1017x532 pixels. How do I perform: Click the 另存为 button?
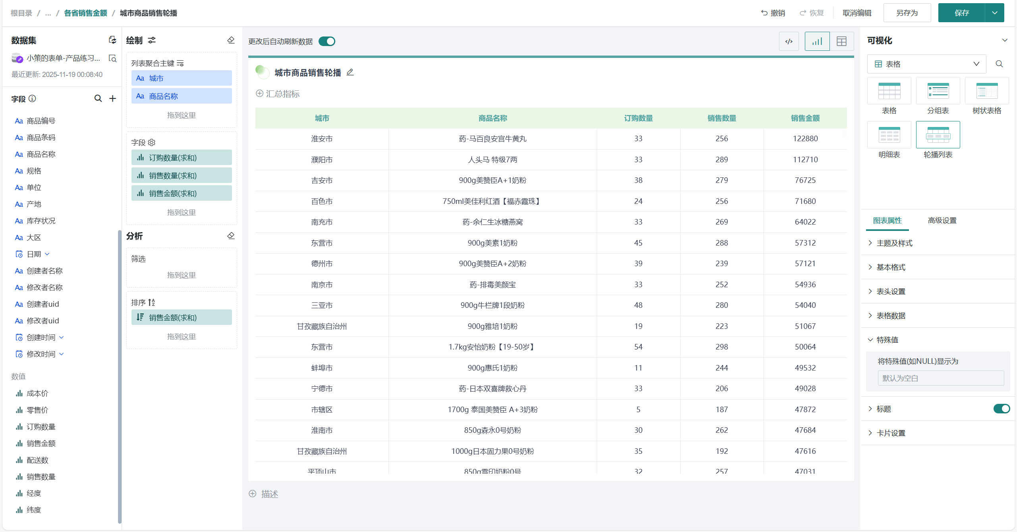(x=907, y=13)
